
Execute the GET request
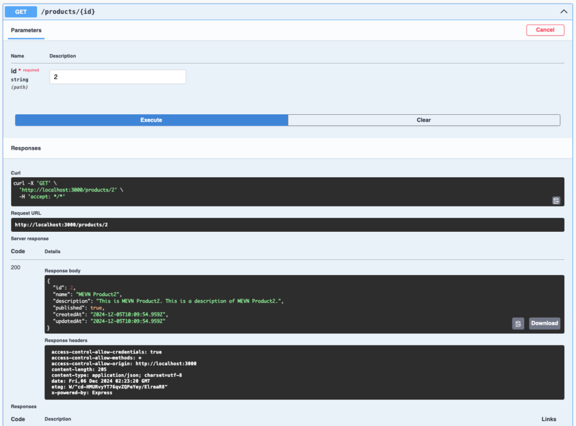[x=151, y=120]
